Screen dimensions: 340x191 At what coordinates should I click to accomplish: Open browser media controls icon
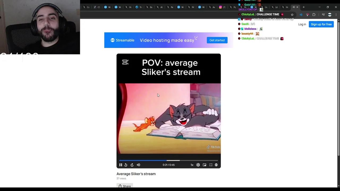coord(323,15)
